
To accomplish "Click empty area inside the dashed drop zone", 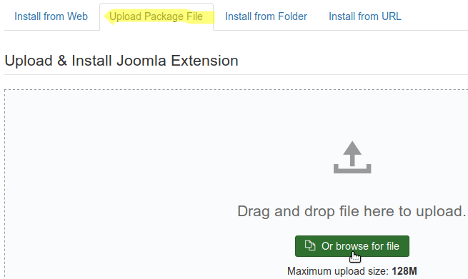I will [119, 179].
